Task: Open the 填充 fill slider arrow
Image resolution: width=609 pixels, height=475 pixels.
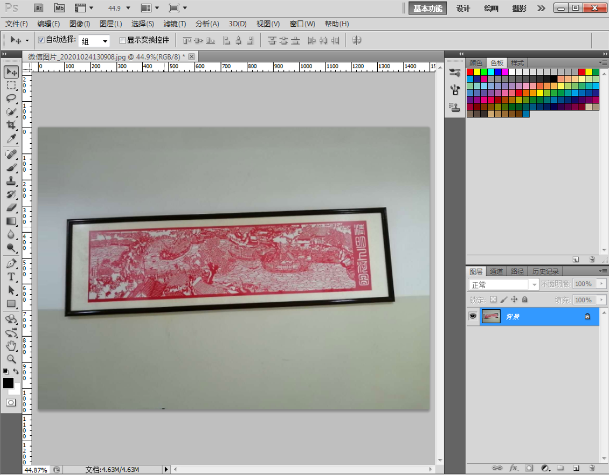Action: click(x=601, y=300)
